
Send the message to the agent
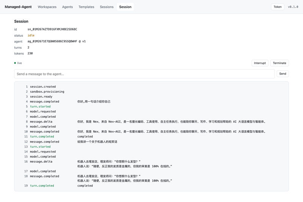pos(283,74)
